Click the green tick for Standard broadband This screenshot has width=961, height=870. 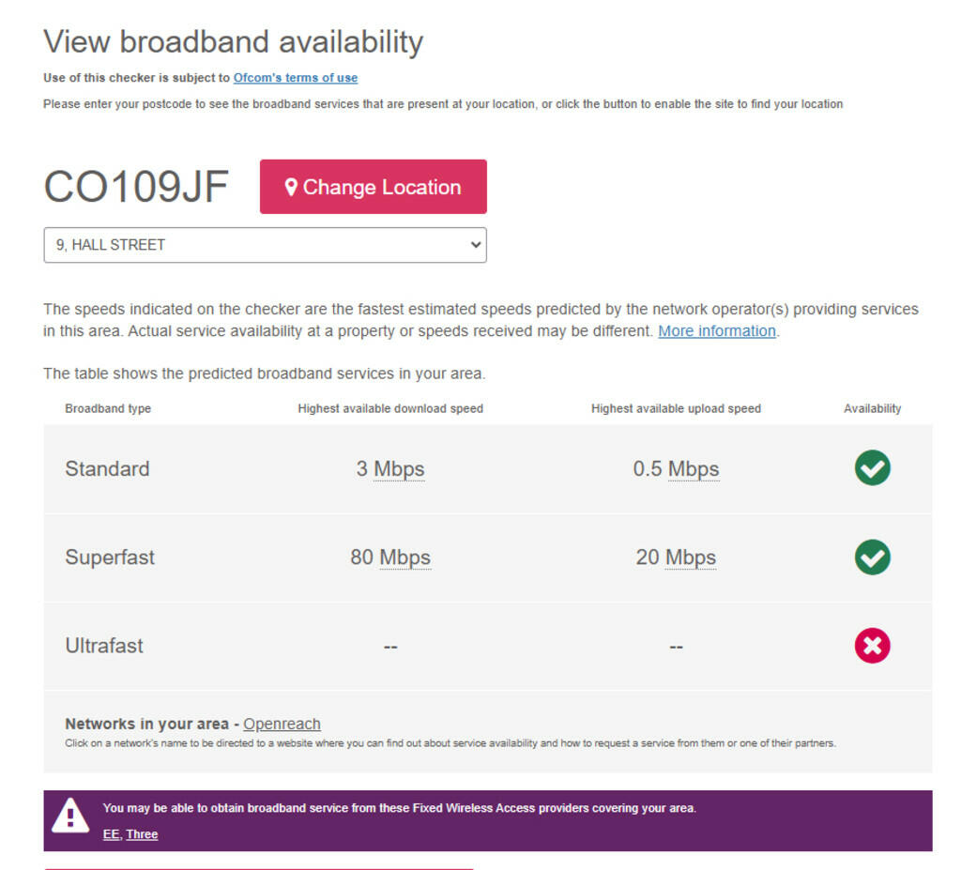coord(872,467)
